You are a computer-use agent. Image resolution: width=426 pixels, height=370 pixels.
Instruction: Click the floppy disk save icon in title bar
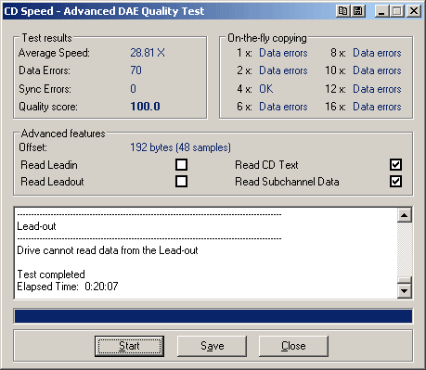tap(357, 11)
